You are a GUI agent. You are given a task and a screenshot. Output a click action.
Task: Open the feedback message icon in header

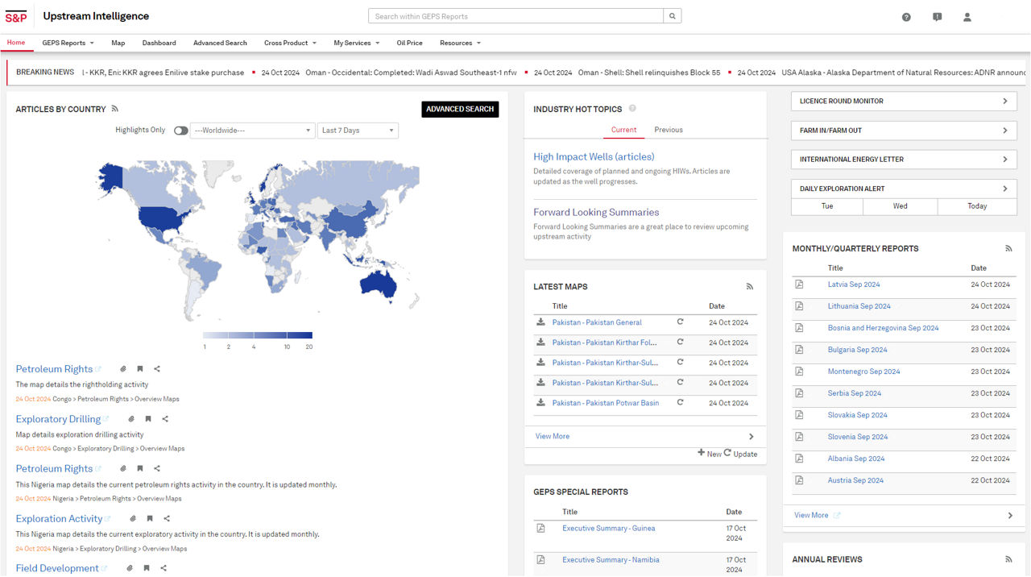[937, 17]
